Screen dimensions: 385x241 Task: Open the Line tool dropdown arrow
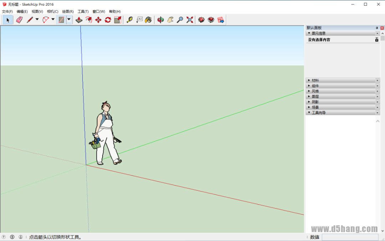point(37,19)
